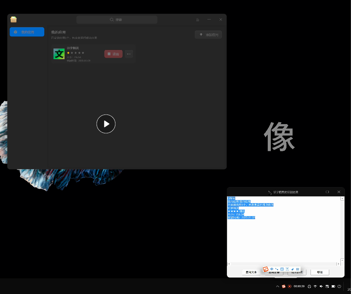Toggle the 中 Chinese/English mode on IME toolbar
The height and width of the screenshot is (294, 351).
[x=272, y=269]
